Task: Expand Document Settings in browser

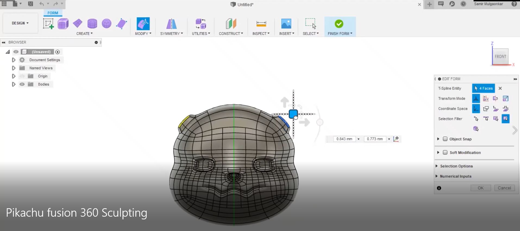Action: (x=14, y=60)
